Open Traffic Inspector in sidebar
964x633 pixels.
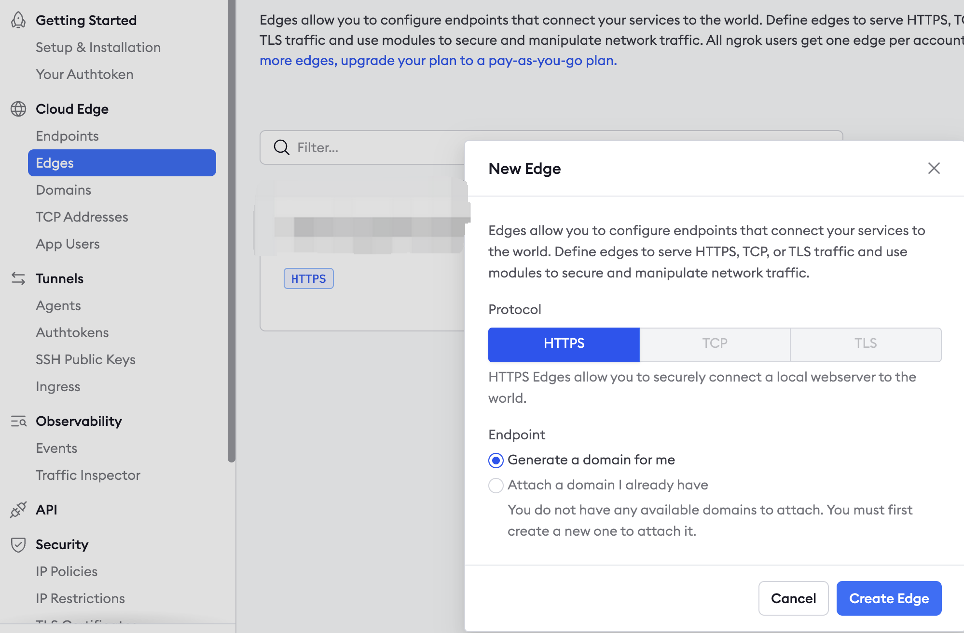(x=88, y=475)
